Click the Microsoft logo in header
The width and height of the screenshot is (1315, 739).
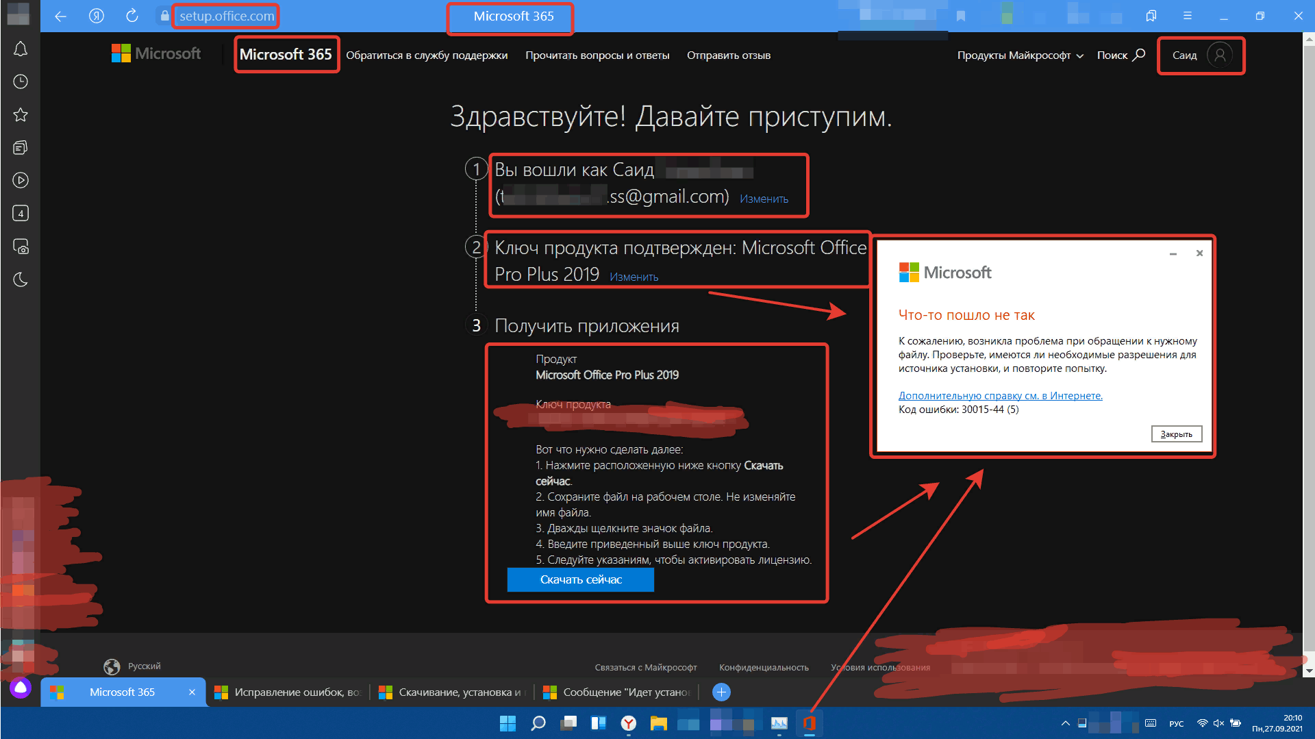coord(156,53)
